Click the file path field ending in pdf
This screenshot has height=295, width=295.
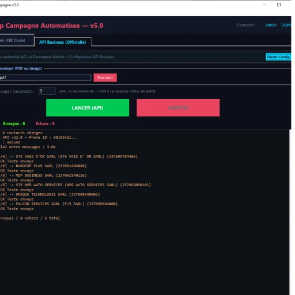coord(46,77)
